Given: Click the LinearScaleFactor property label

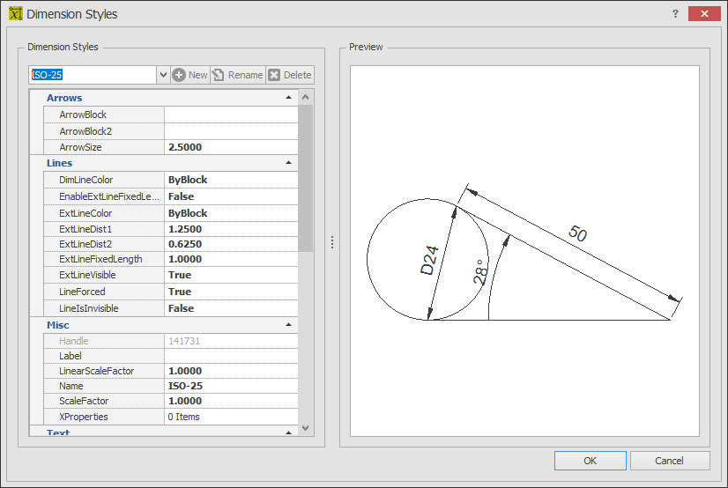Looking at the screenshot, I should point(97,371).
